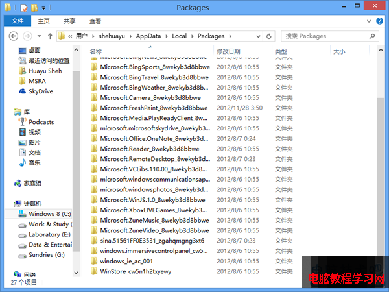Select Laboratory (E:) drive
Screen dimensions: 389x292
[x=44, y=234]
